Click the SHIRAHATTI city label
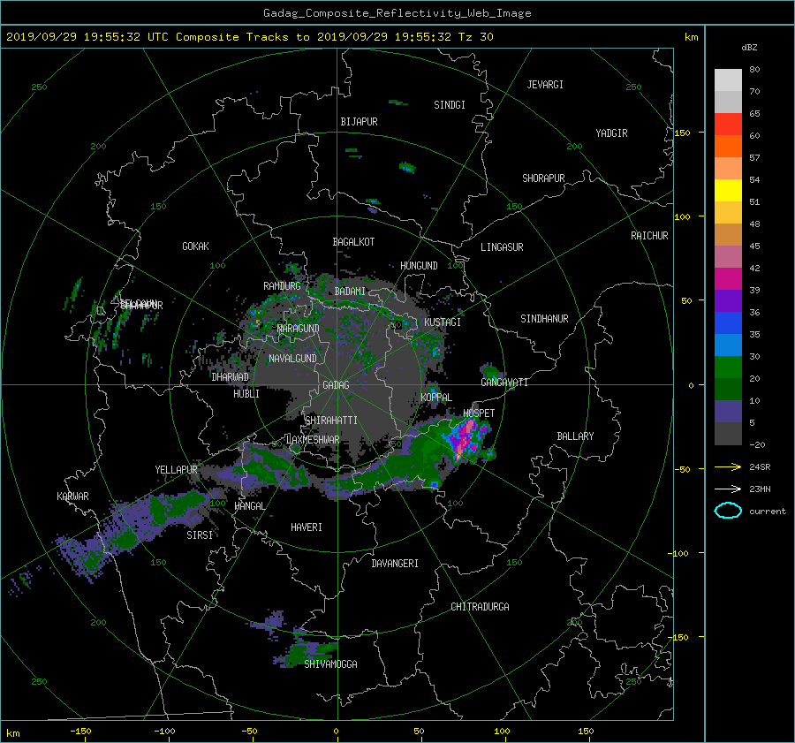Screen dimensions: 795x743 tap(331, 421)
